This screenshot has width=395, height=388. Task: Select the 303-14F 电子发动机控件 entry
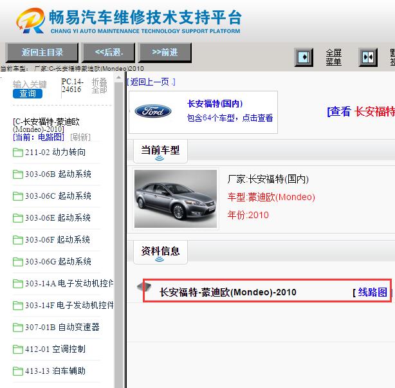[69, 306]
